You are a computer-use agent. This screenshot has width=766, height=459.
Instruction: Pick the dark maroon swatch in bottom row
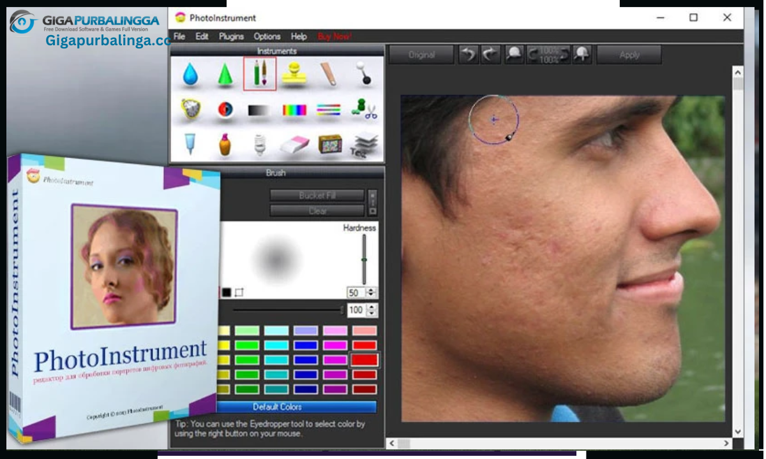(364, 389)
